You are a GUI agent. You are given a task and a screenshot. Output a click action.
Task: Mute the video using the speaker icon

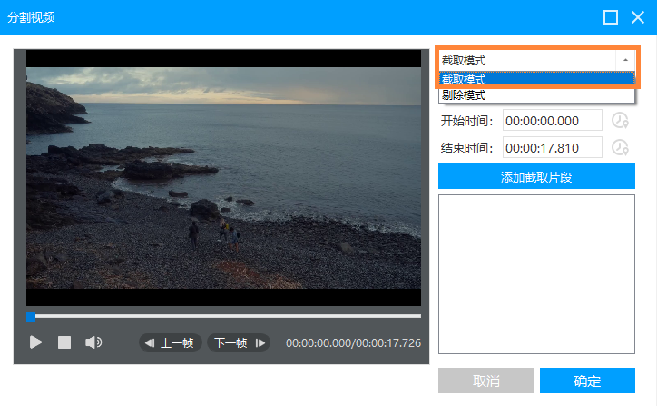(93, 342)
